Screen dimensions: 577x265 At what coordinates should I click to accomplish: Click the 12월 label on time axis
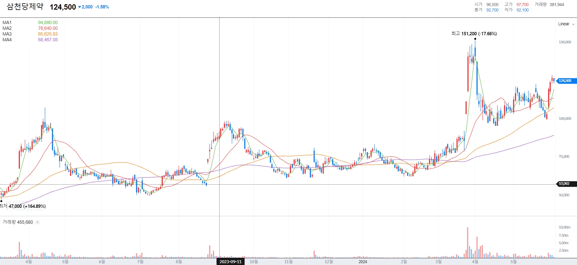[329, 262]
